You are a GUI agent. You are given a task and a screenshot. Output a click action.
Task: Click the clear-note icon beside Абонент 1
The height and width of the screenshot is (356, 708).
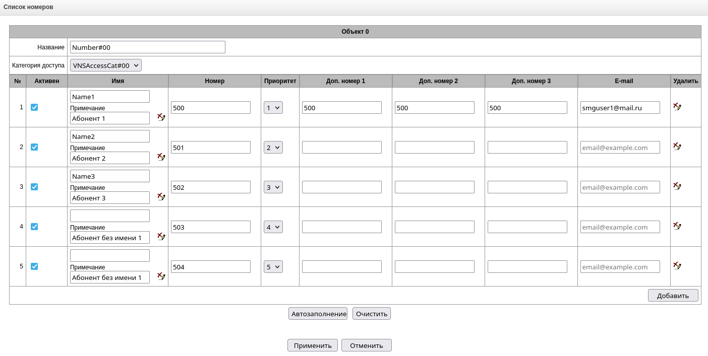(x=161, y=117)
